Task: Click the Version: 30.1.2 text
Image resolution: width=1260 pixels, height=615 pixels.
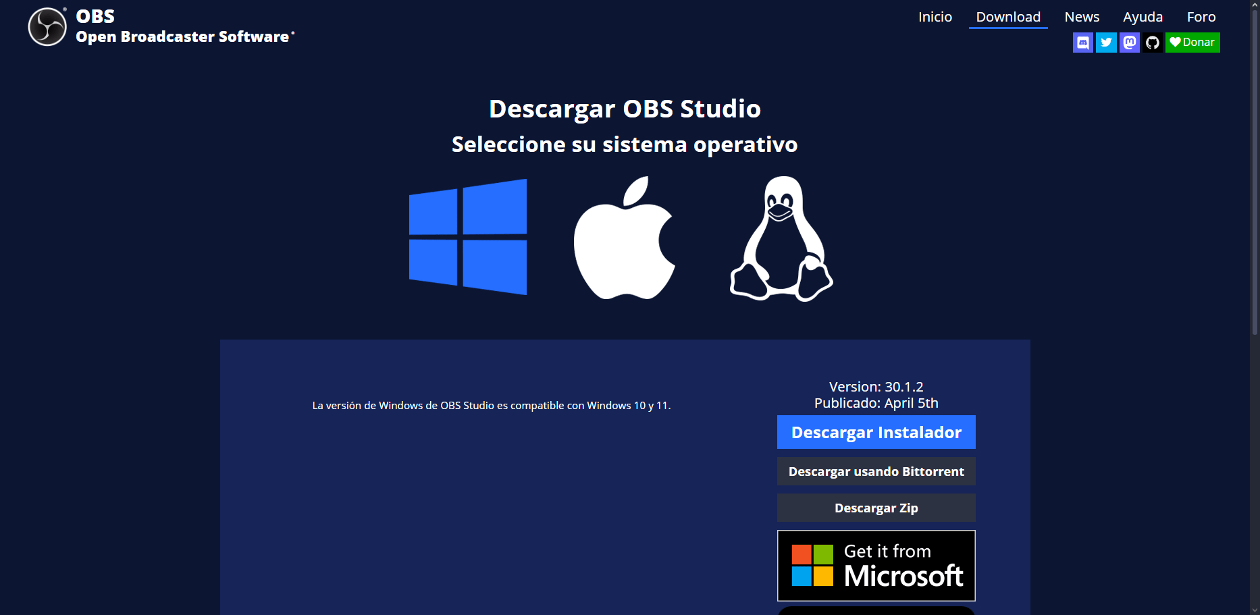Action: (876, 387)
